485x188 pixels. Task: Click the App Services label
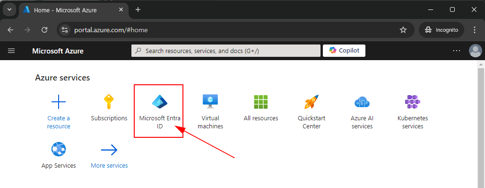tap(59, 165)
